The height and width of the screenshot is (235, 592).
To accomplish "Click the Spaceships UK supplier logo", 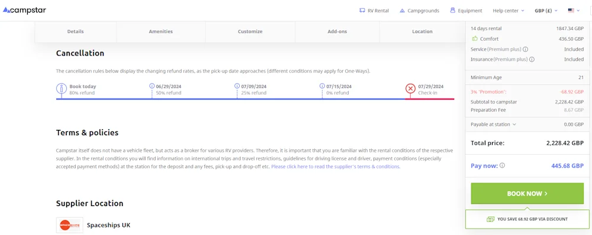I will point(69,225).
